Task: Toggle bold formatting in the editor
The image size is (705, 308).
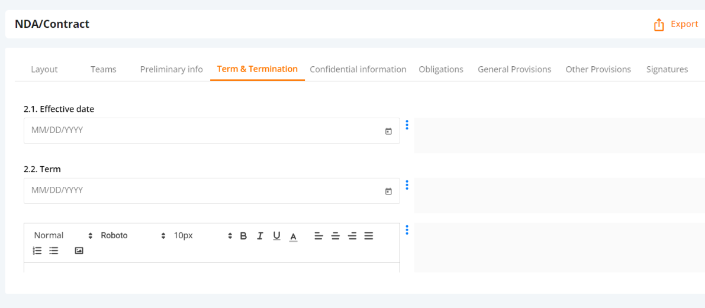Action: (x=243, y=236)
